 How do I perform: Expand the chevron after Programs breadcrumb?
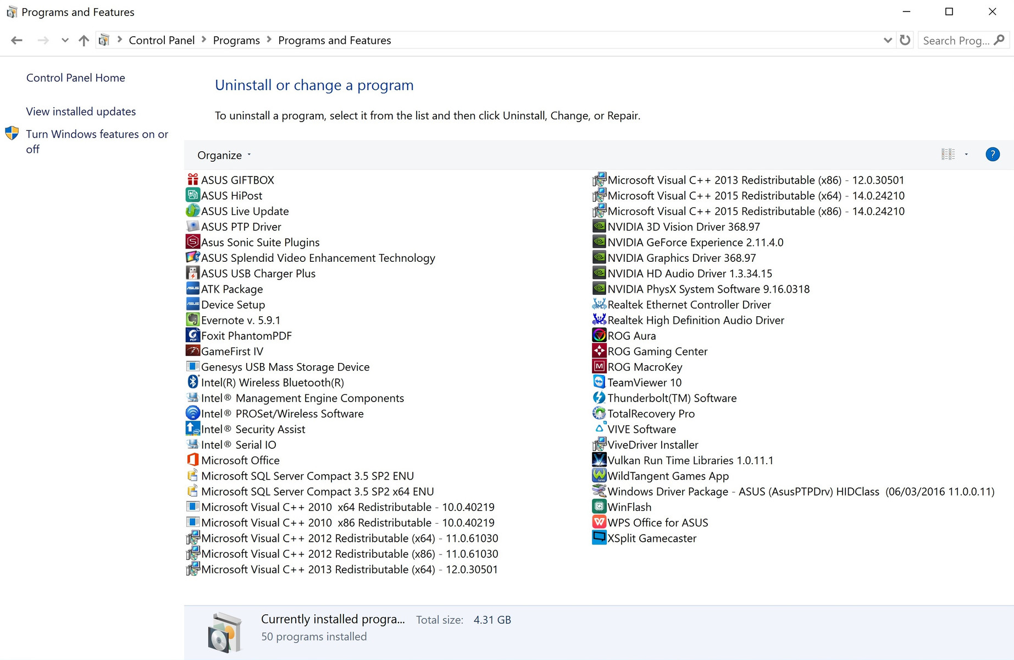coord(269,40)
